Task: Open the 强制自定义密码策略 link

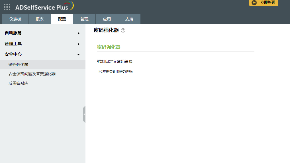Action: click(115, 61)
